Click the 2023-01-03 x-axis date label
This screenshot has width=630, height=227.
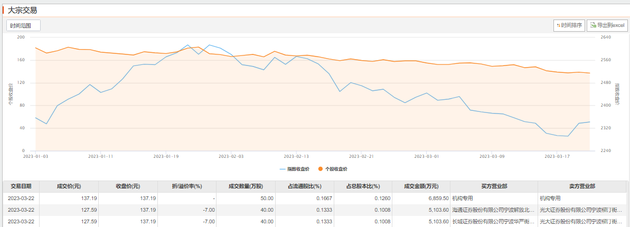(x=35, y=156)
